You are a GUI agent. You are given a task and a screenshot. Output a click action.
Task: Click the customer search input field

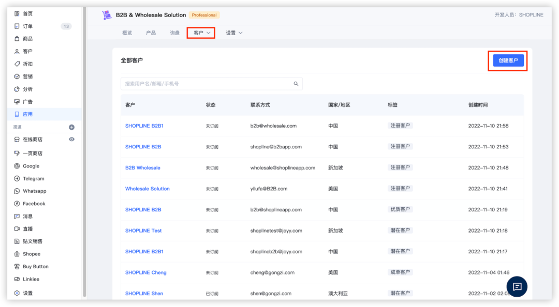point(207,84)
